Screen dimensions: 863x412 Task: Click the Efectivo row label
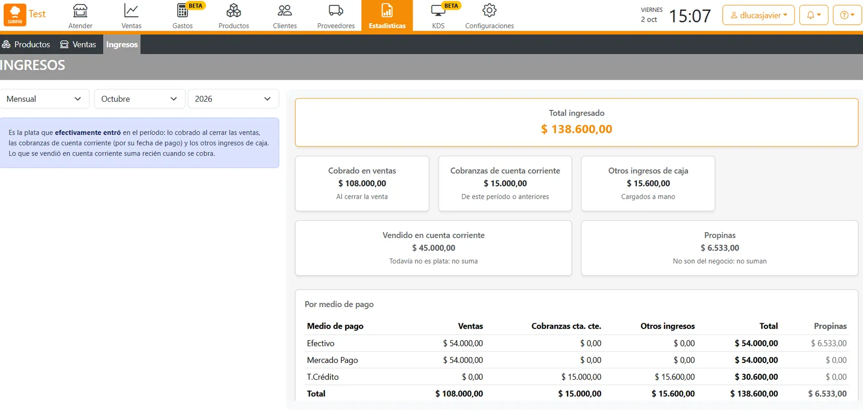pos(320,343)
